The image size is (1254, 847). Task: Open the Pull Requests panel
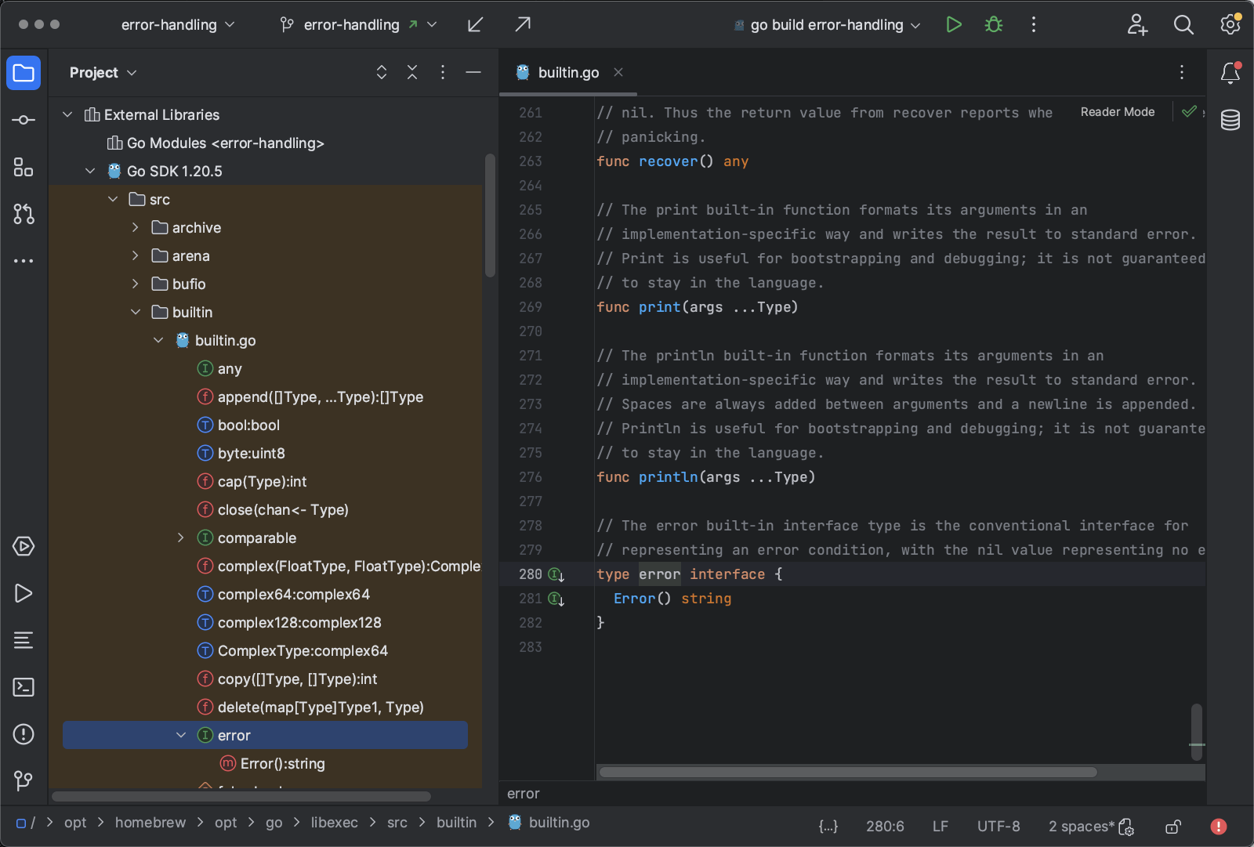24,214
